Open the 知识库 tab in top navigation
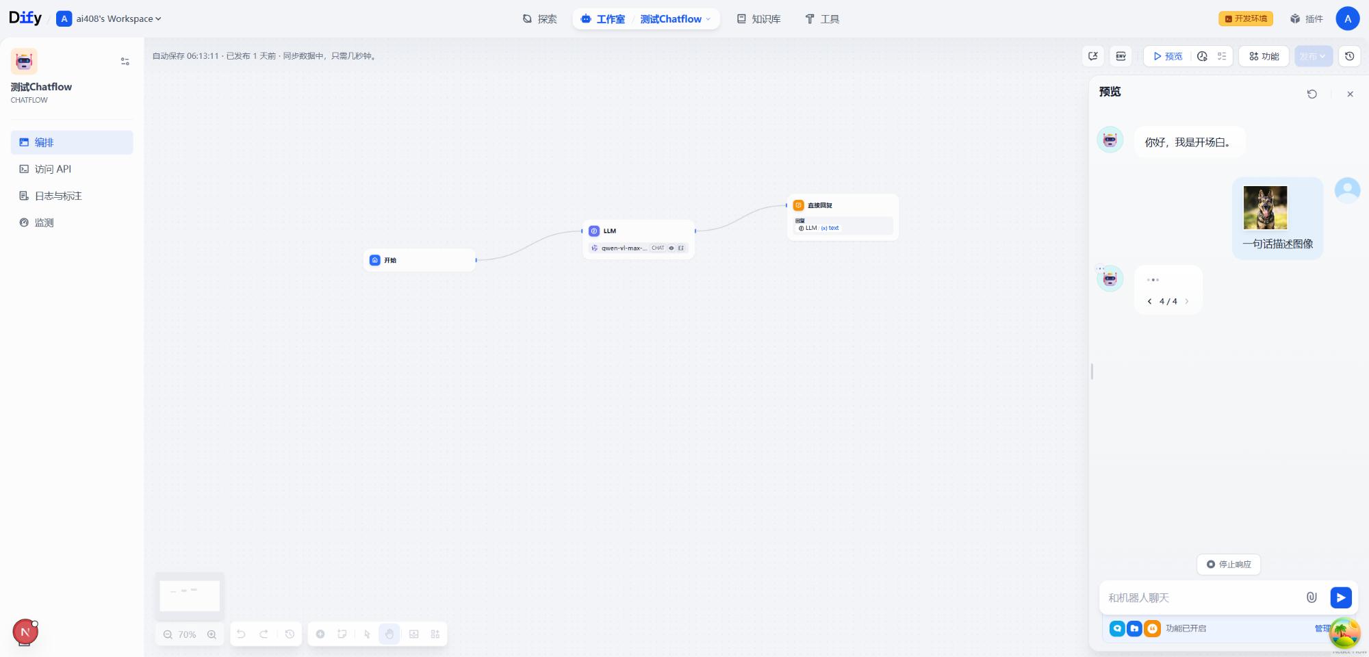Viewport: 1369px width, 657px height. tap(758, 19)
